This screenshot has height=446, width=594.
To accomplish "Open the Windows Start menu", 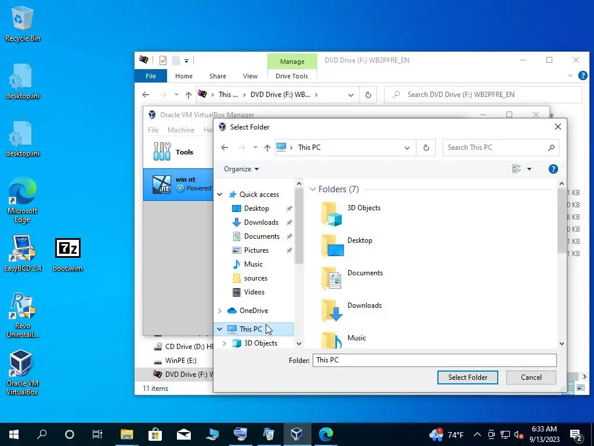I will 14,434.
